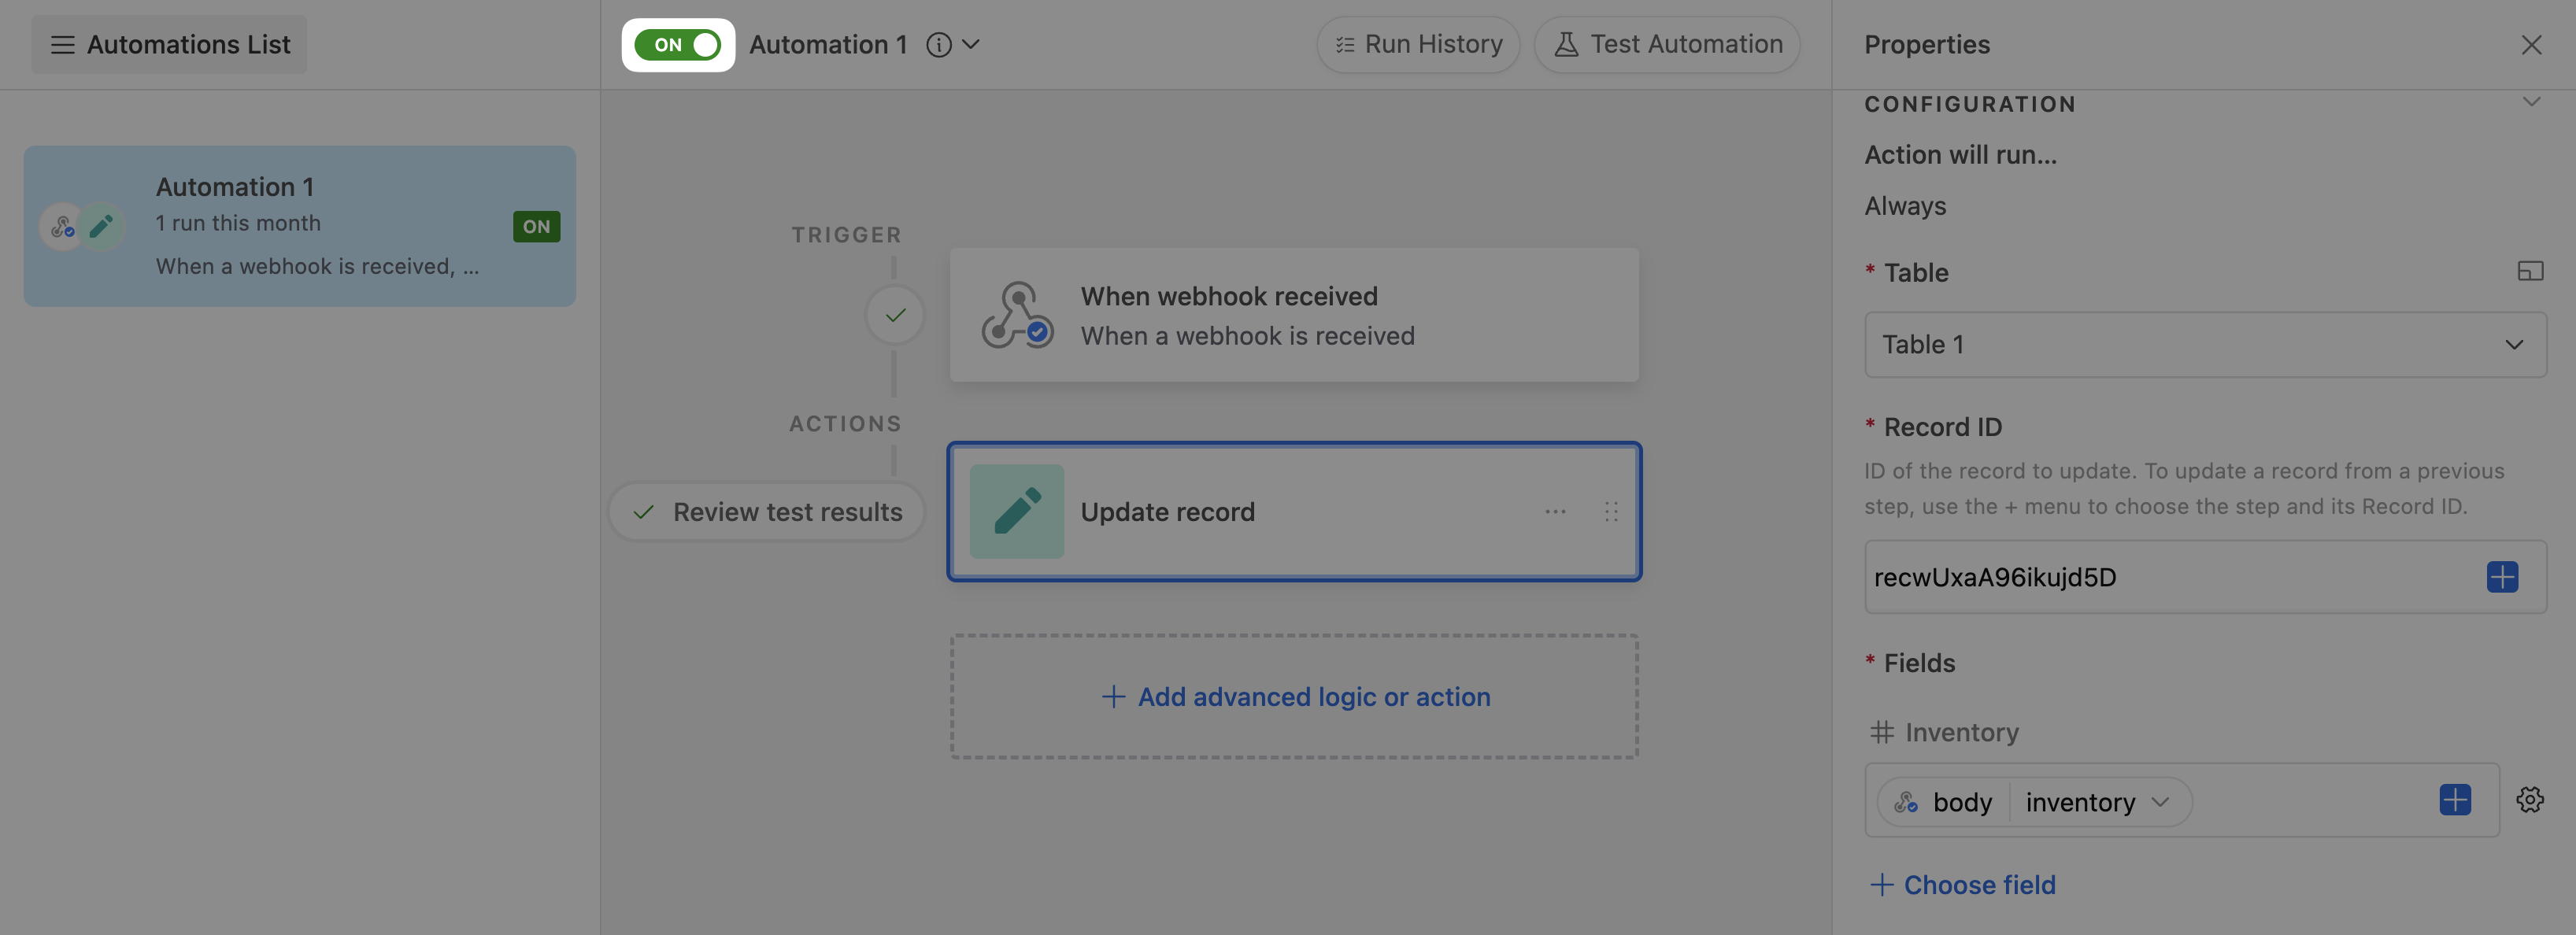Collapse the Configuration section
Viewport: 2576px width, 935px height.
(x=2531, y=103)
